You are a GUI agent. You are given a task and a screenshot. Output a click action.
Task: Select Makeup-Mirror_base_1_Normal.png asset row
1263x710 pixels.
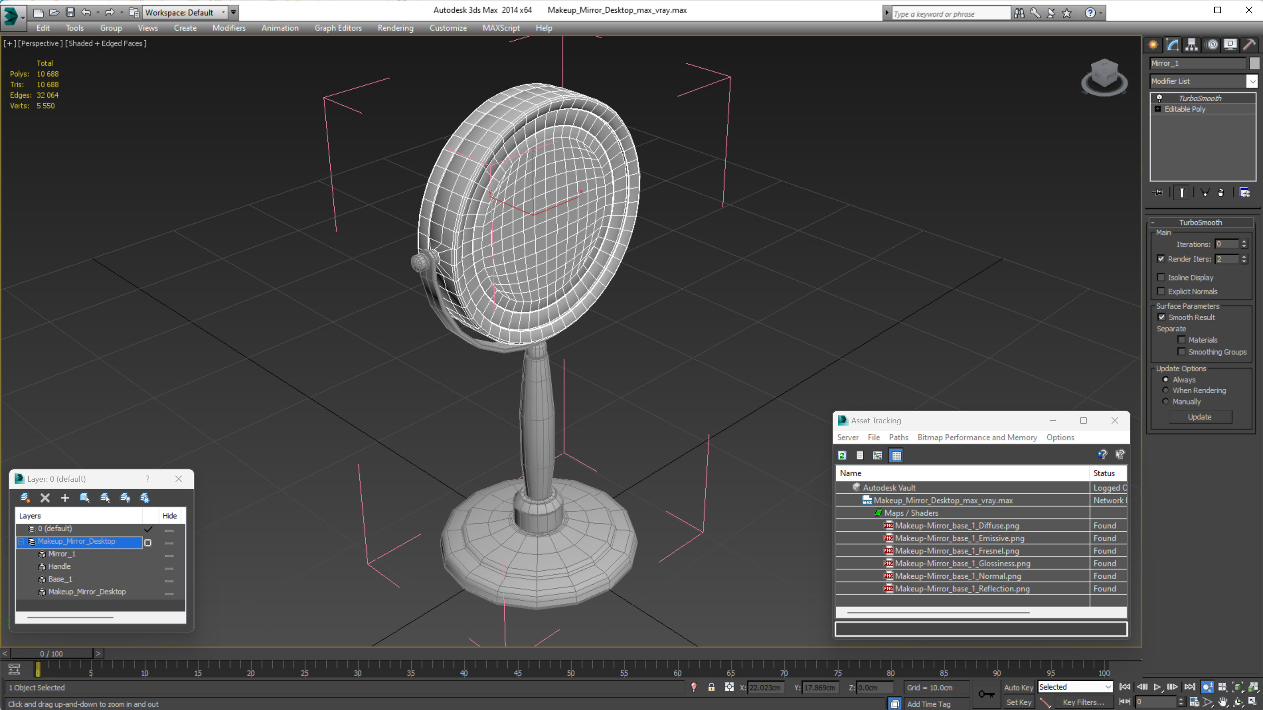[981, 576]
